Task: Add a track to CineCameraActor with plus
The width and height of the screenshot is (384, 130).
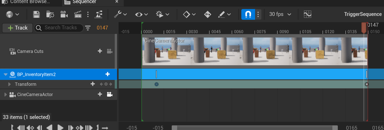Action: tap(100, 94)
